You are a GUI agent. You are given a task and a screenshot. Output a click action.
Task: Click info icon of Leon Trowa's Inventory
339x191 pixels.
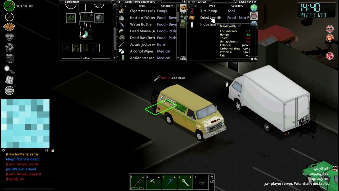pos(123,2)
